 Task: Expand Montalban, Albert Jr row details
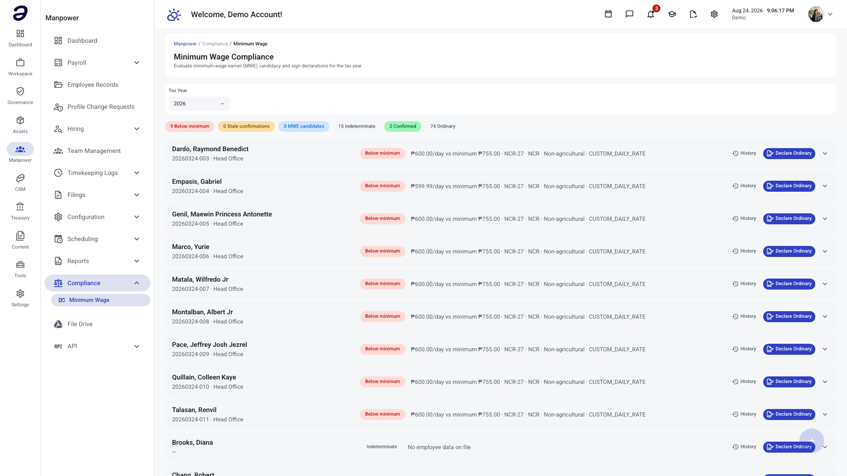(825, 316)
